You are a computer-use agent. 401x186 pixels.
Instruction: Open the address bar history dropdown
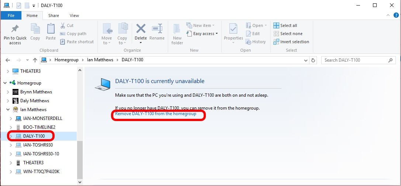click(x=305, y=60)
